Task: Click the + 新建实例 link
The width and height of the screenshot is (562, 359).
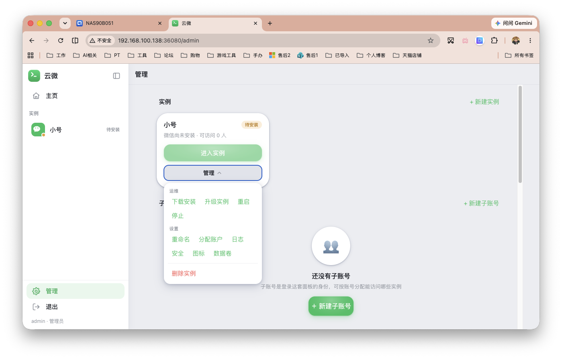Action: pyautogui.click(x=484, y=102)
